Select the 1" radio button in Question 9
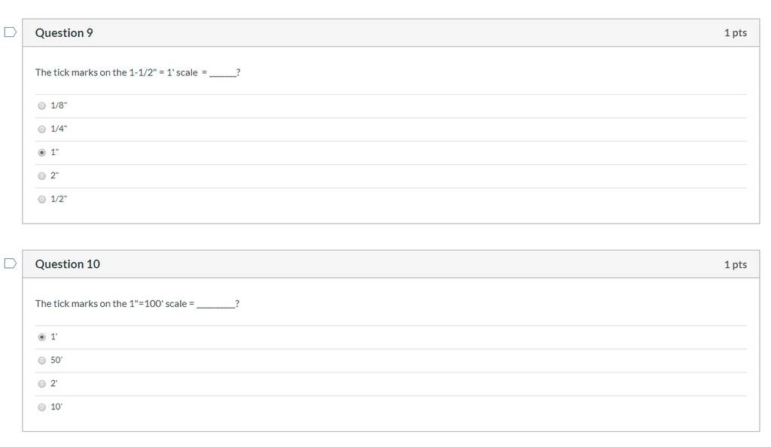The height and width of the screenshot is (447, 771). (42, 152)
